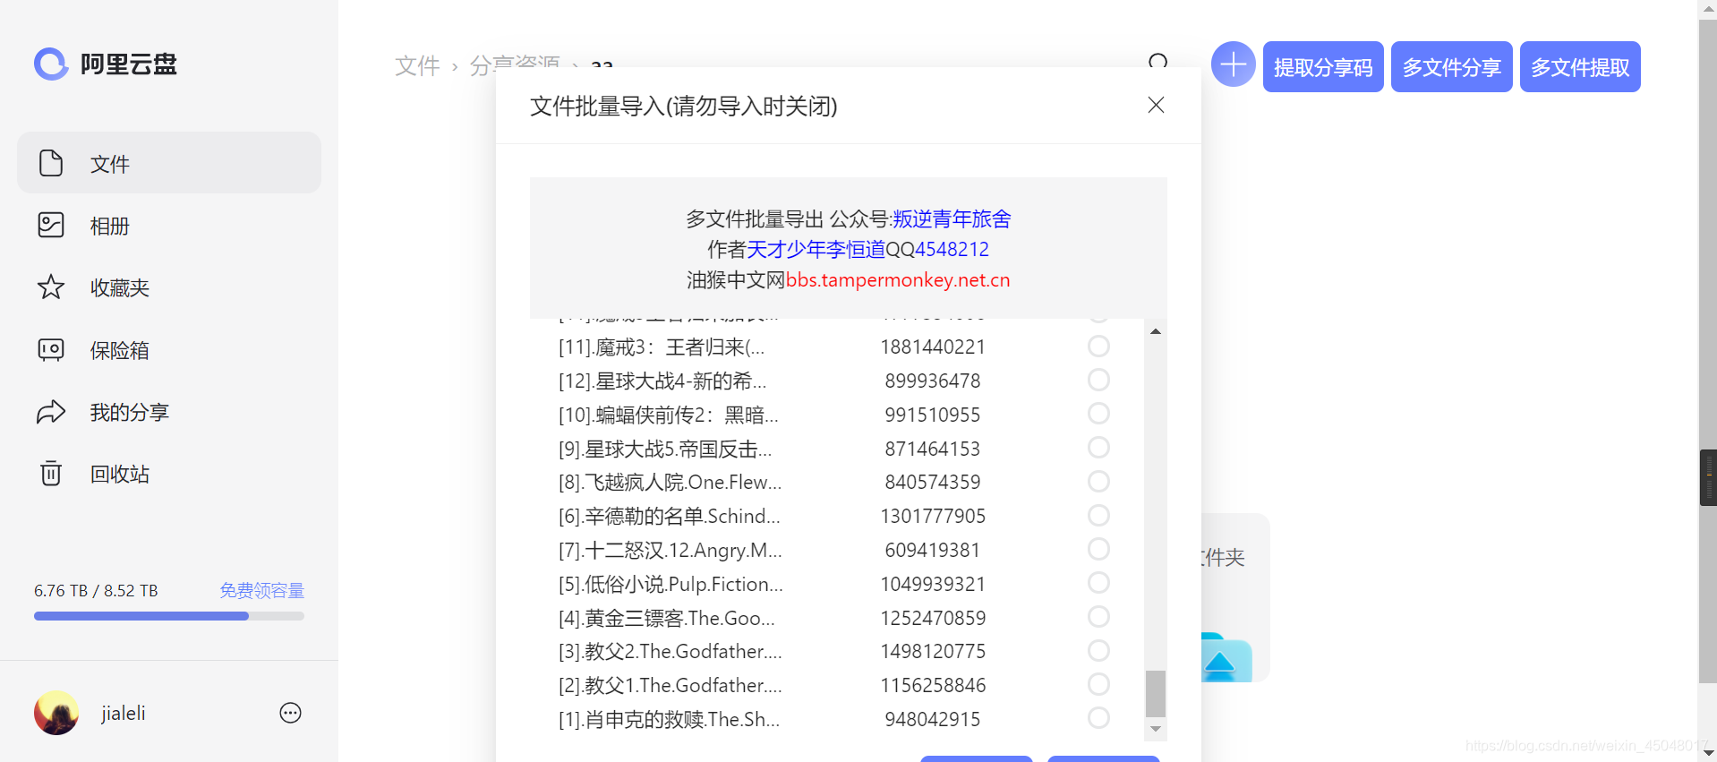Click the value 1881440221

tap(933, 347)
